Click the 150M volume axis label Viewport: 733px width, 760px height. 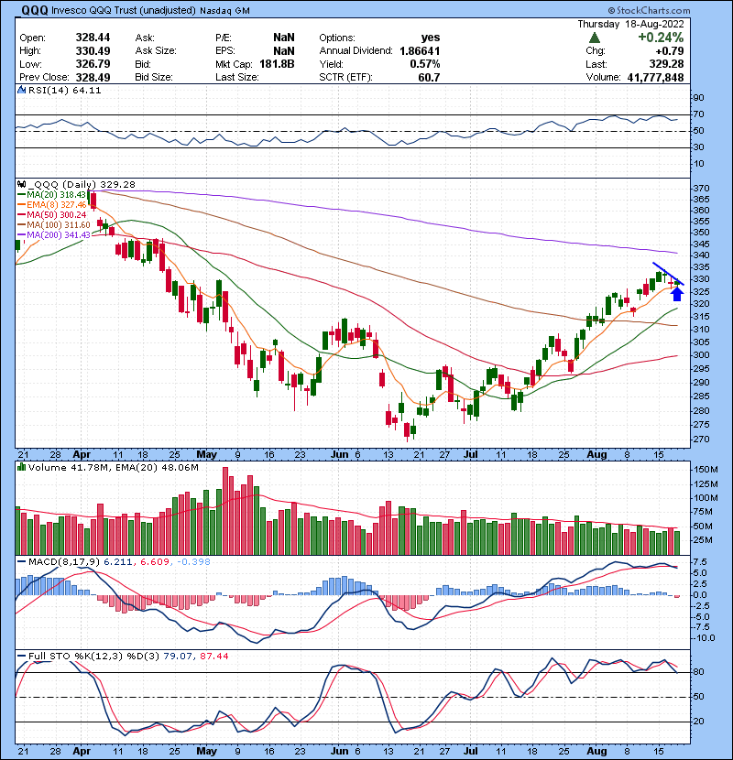[x=706, y=469]
